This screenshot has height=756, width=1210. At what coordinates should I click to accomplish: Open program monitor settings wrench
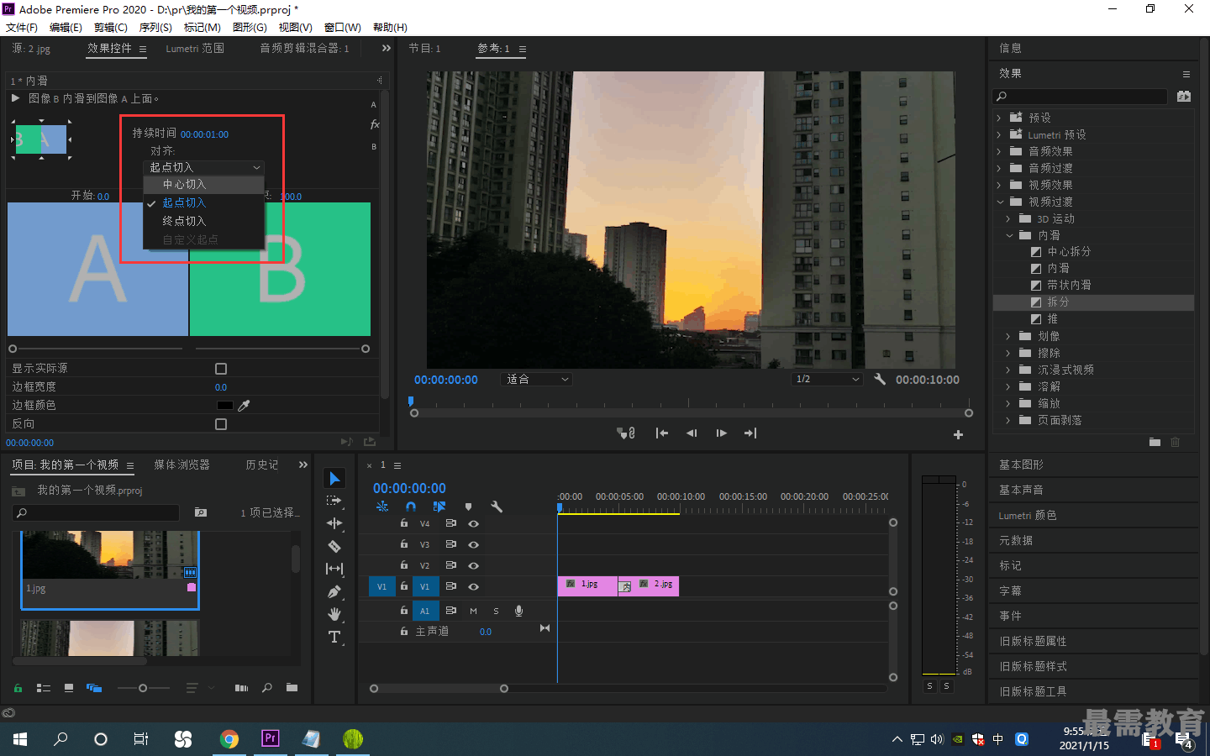tap(880, 379)
